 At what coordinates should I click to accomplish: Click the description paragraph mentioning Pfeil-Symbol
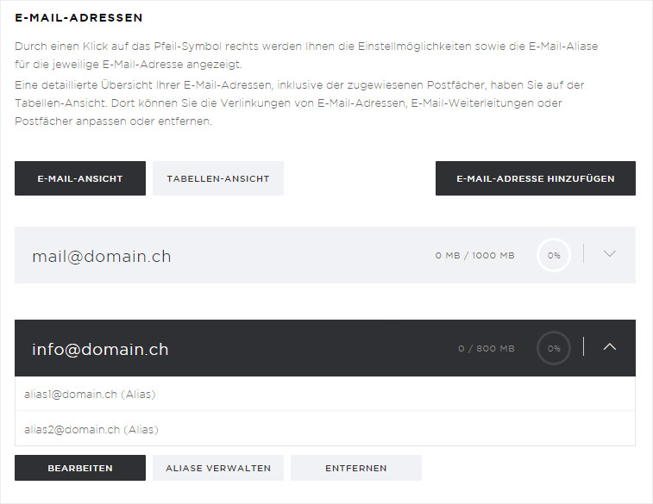pyautogui.click(x=306, y=55)
